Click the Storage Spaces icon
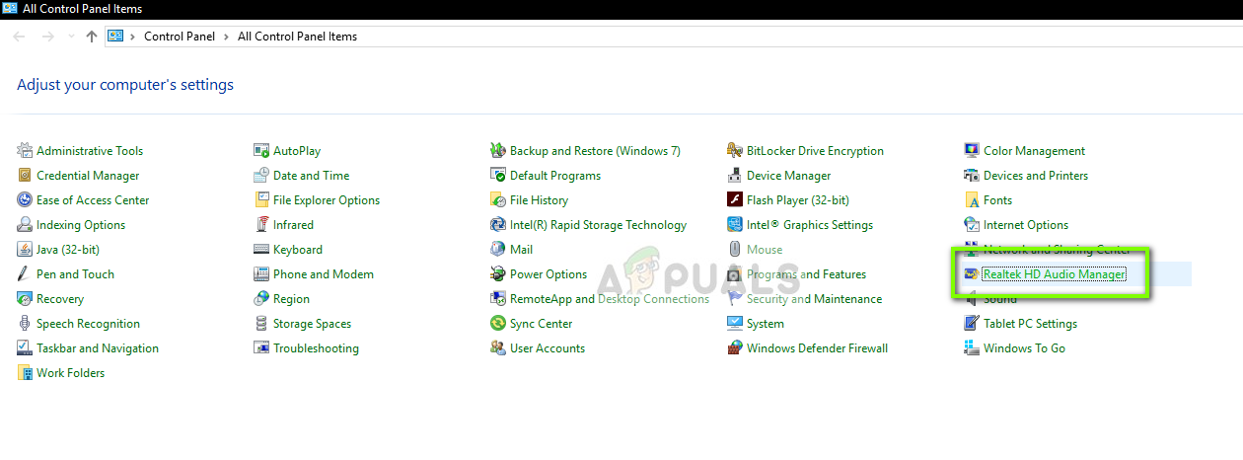This screenshot has height=460, width=1243. (x=261, y=323)
